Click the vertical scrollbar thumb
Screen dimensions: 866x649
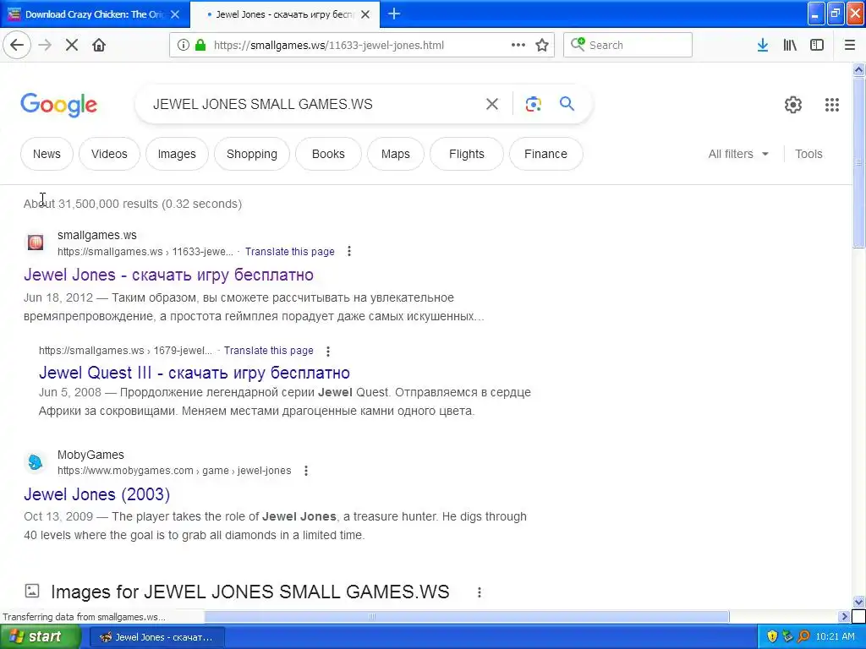(x=859, y=162)
